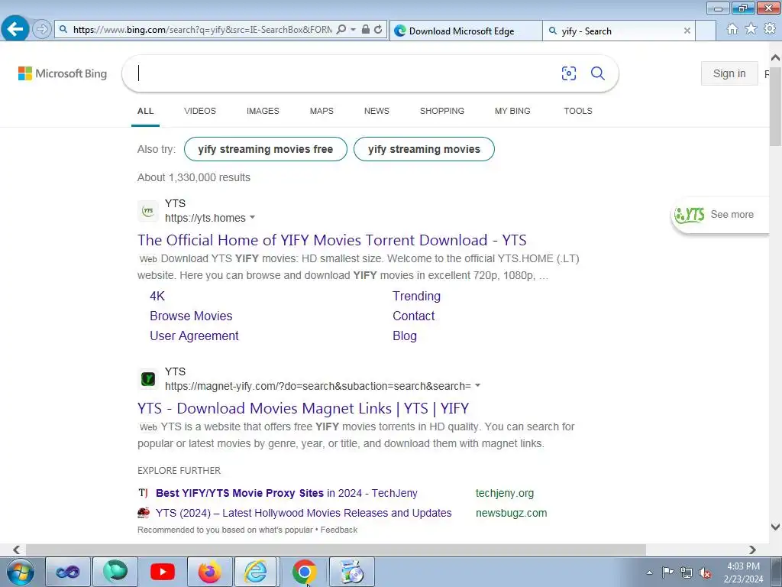Screen dimensions: 782x587
Task: Click the horizontal scrollbar left arrow
Action: (x=17, y=550)
